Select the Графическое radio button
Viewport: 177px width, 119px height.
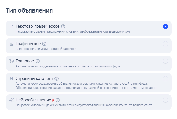[x=165, y=44]
